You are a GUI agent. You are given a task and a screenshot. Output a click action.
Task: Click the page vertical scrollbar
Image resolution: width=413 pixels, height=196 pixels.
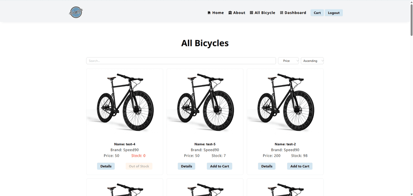[411, 19]
